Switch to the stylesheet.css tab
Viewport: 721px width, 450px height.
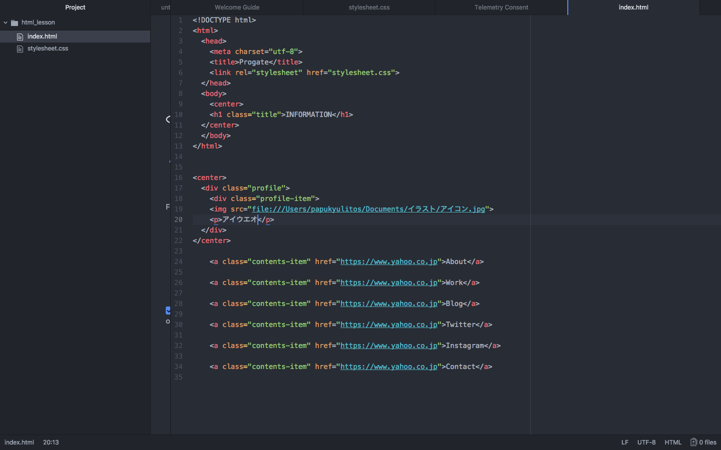point(369,7)
